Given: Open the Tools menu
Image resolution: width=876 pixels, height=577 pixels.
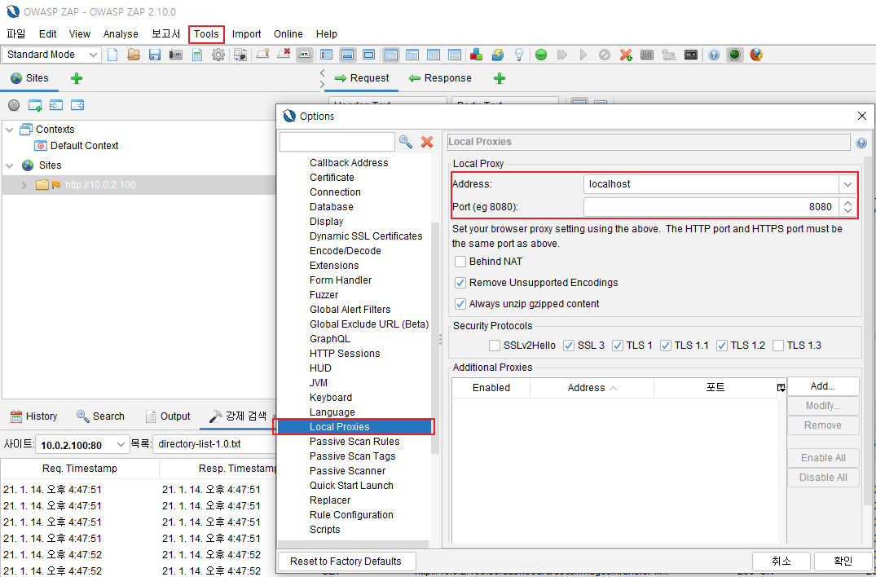Looking at the screenshot, I should [x=206, y=34].
